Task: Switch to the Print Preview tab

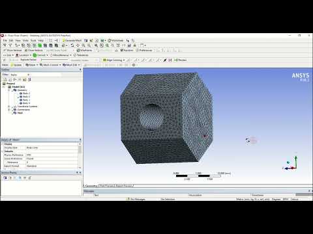Action: [x=107, y=186]
